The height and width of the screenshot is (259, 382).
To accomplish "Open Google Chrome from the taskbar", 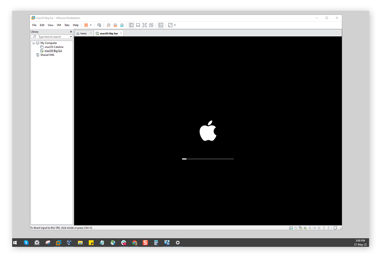I will pos(134,243).
